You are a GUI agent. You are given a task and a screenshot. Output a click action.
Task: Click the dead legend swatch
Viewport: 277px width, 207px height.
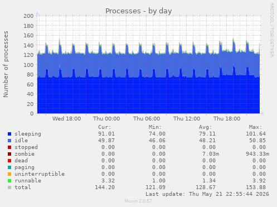pyautogui.click(x=9, y=161)
